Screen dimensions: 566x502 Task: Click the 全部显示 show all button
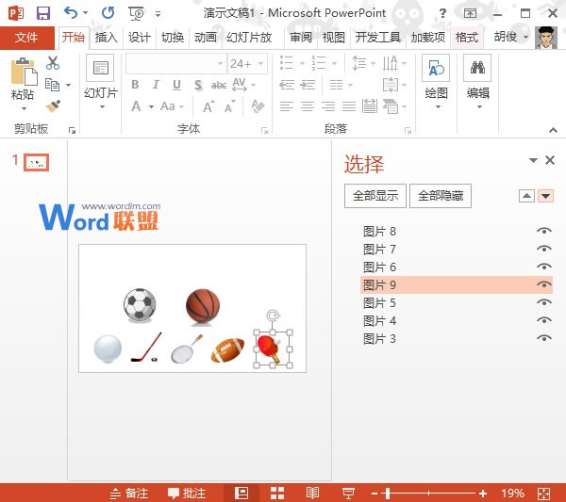375,196
